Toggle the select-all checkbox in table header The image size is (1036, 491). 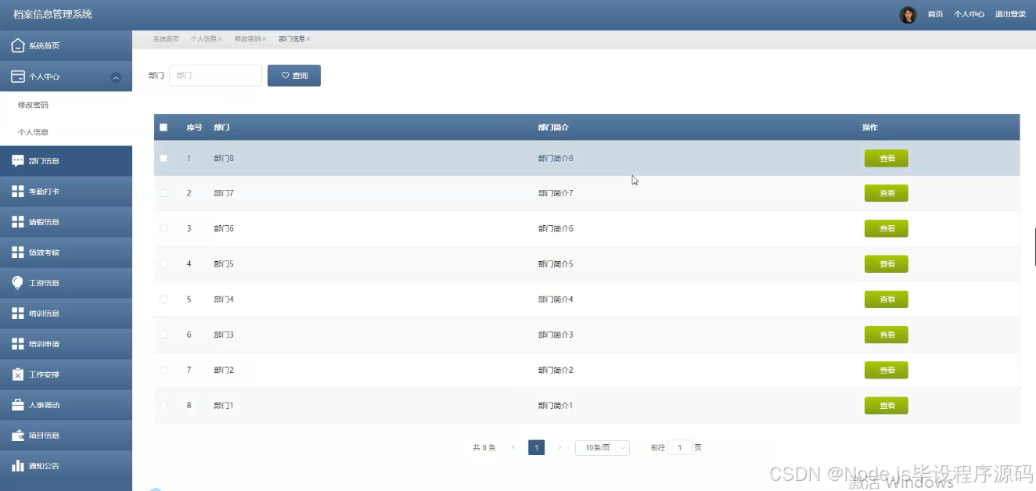[164, 127]
